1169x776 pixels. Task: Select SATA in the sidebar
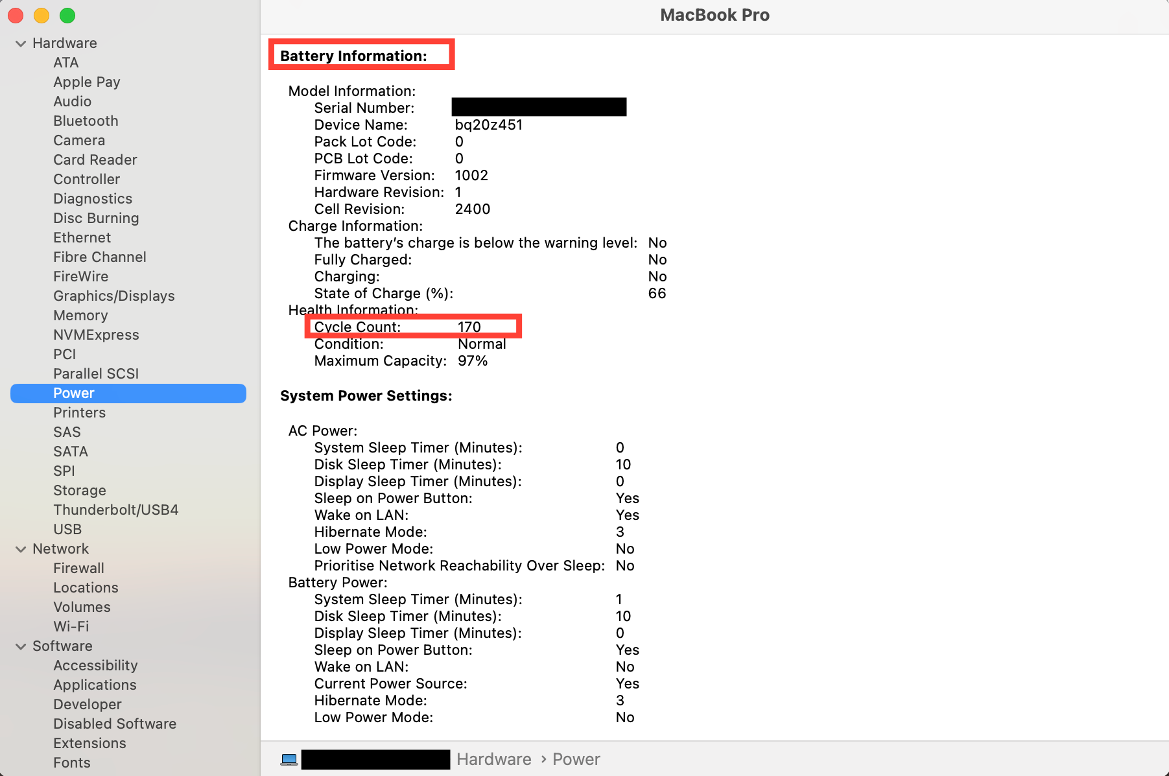[71, 452]
